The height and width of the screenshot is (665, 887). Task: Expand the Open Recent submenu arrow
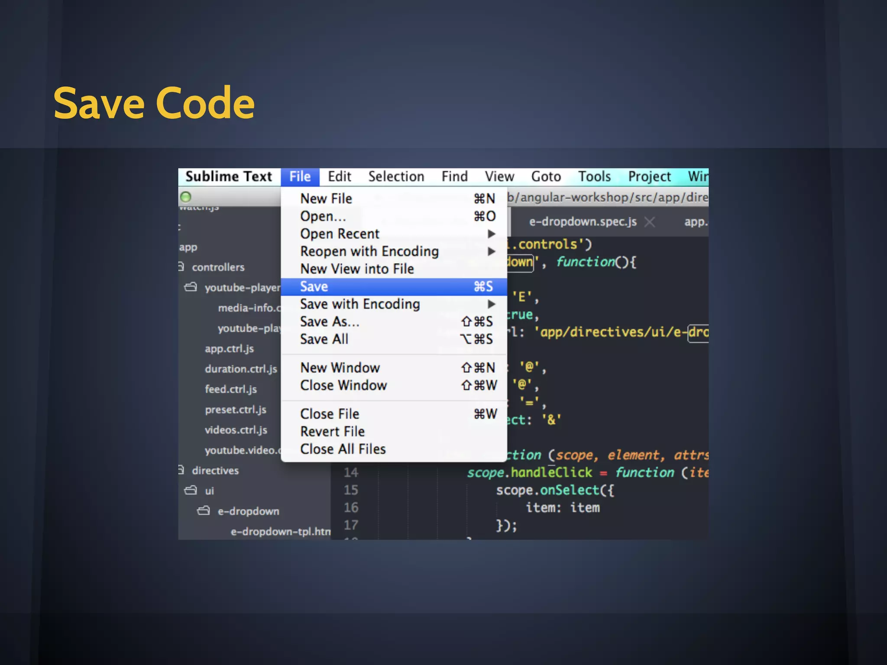point(491,234)
